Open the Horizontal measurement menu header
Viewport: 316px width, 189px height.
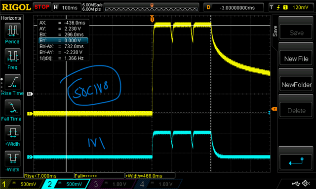(12, 18)
